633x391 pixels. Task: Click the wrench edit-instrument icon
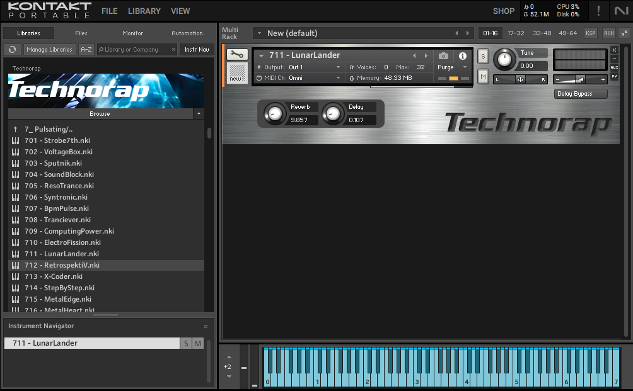click(237, 54)
